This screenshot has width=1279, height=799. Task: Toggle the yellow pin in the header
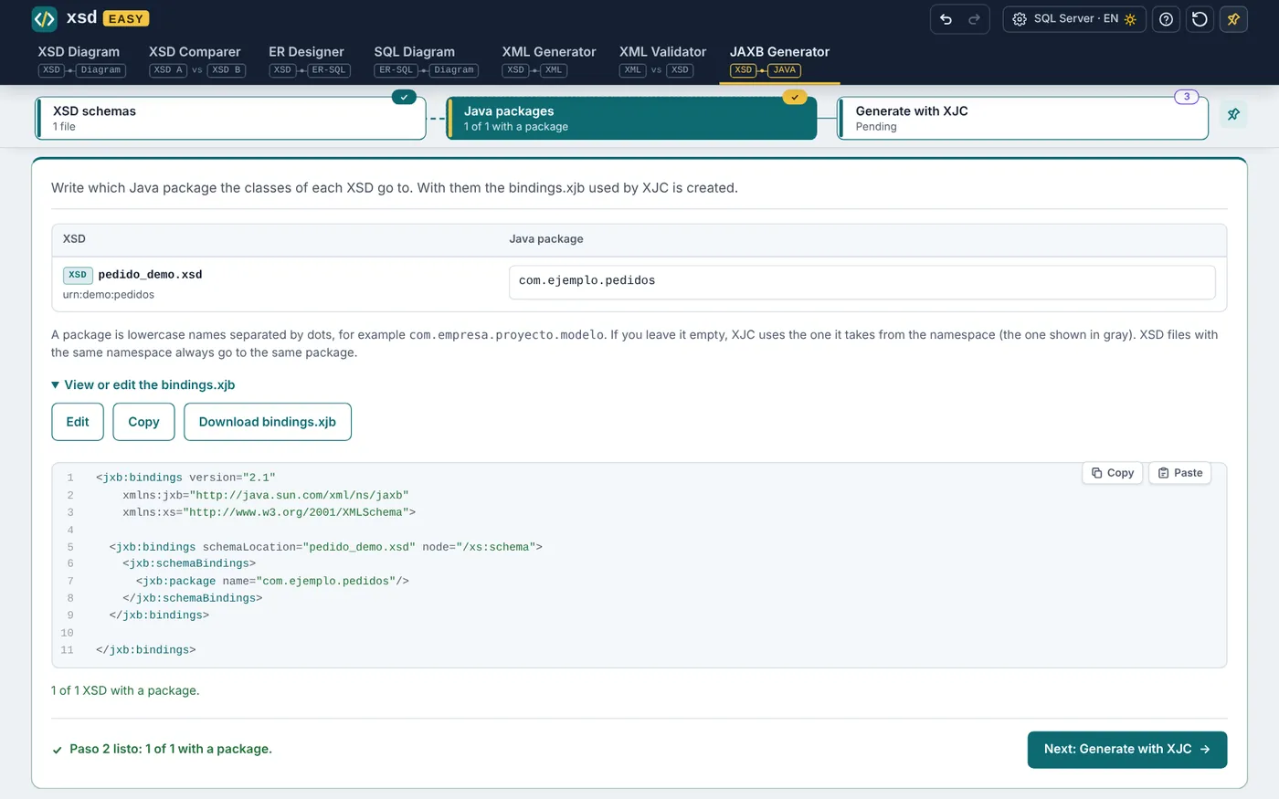[1233, 19]
